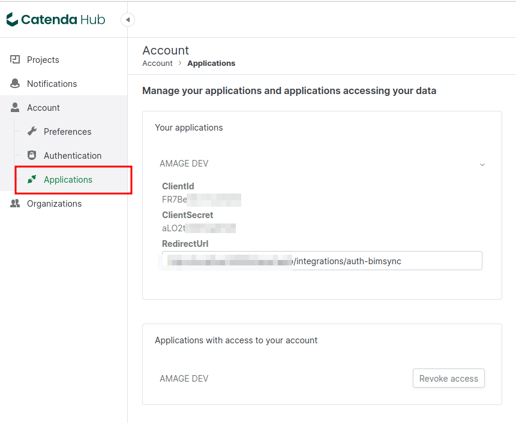
Task: Click the Authentication sidebar entry
Action: pos(73,155)
